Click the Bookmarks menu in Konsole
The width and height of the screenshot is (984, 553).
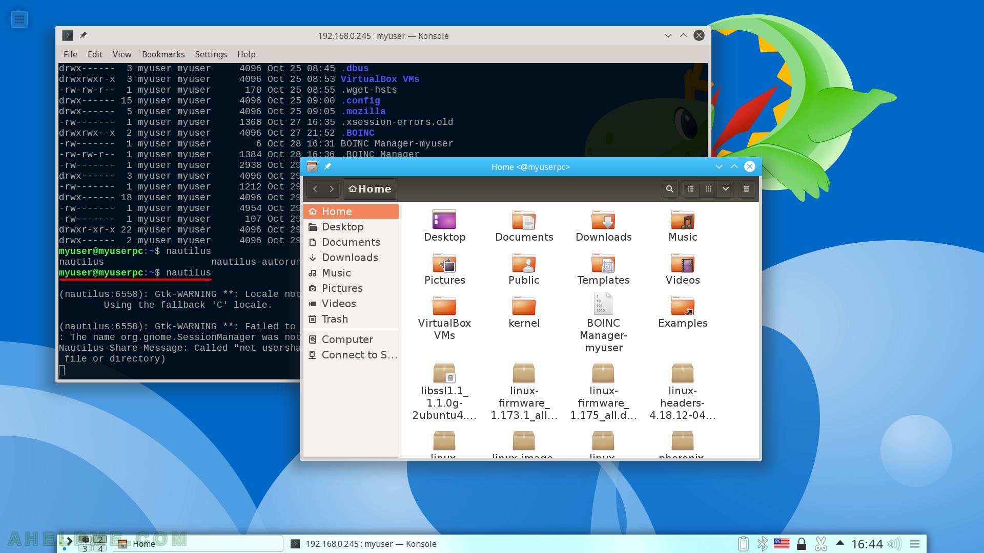163,54
